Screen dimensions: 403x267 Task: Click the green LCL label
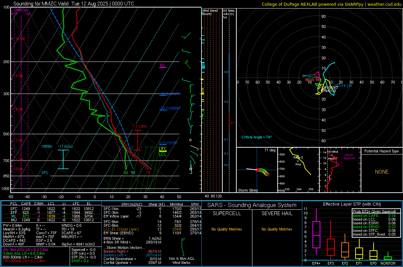[163, 154]
